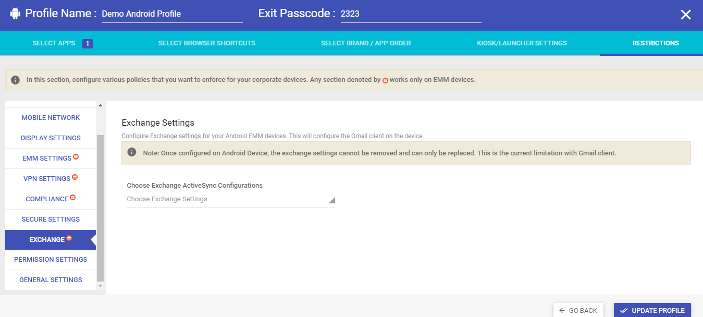Click the info icon in the Exchange note
The height and width of the screenshot is (317, 703).
(132, 153)
